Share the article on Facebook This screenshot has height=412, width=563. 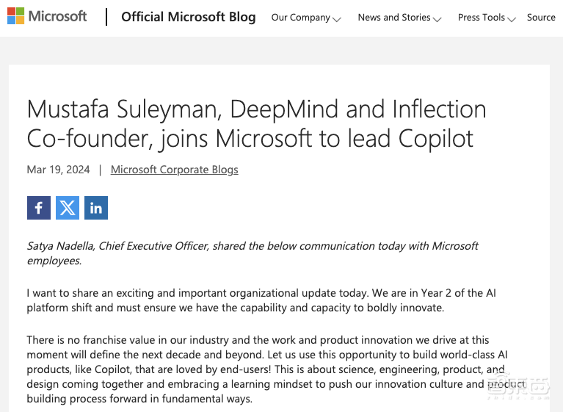point(39,208)
